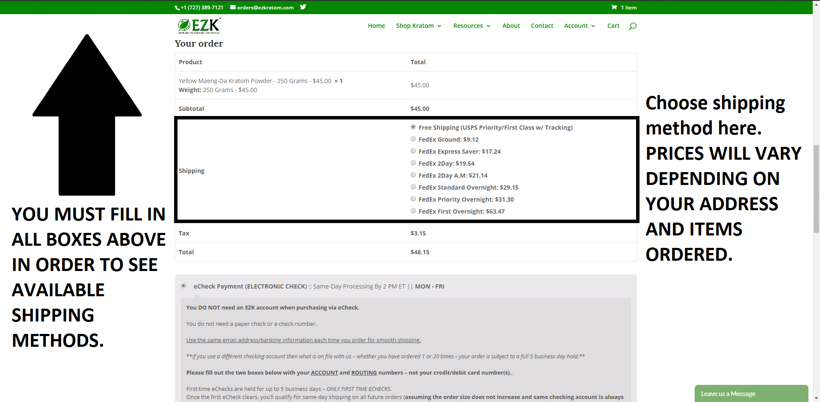Expand the Resources dropdown arrow
The height and width of the screenshot is (402, 820).
coord(488,26)
